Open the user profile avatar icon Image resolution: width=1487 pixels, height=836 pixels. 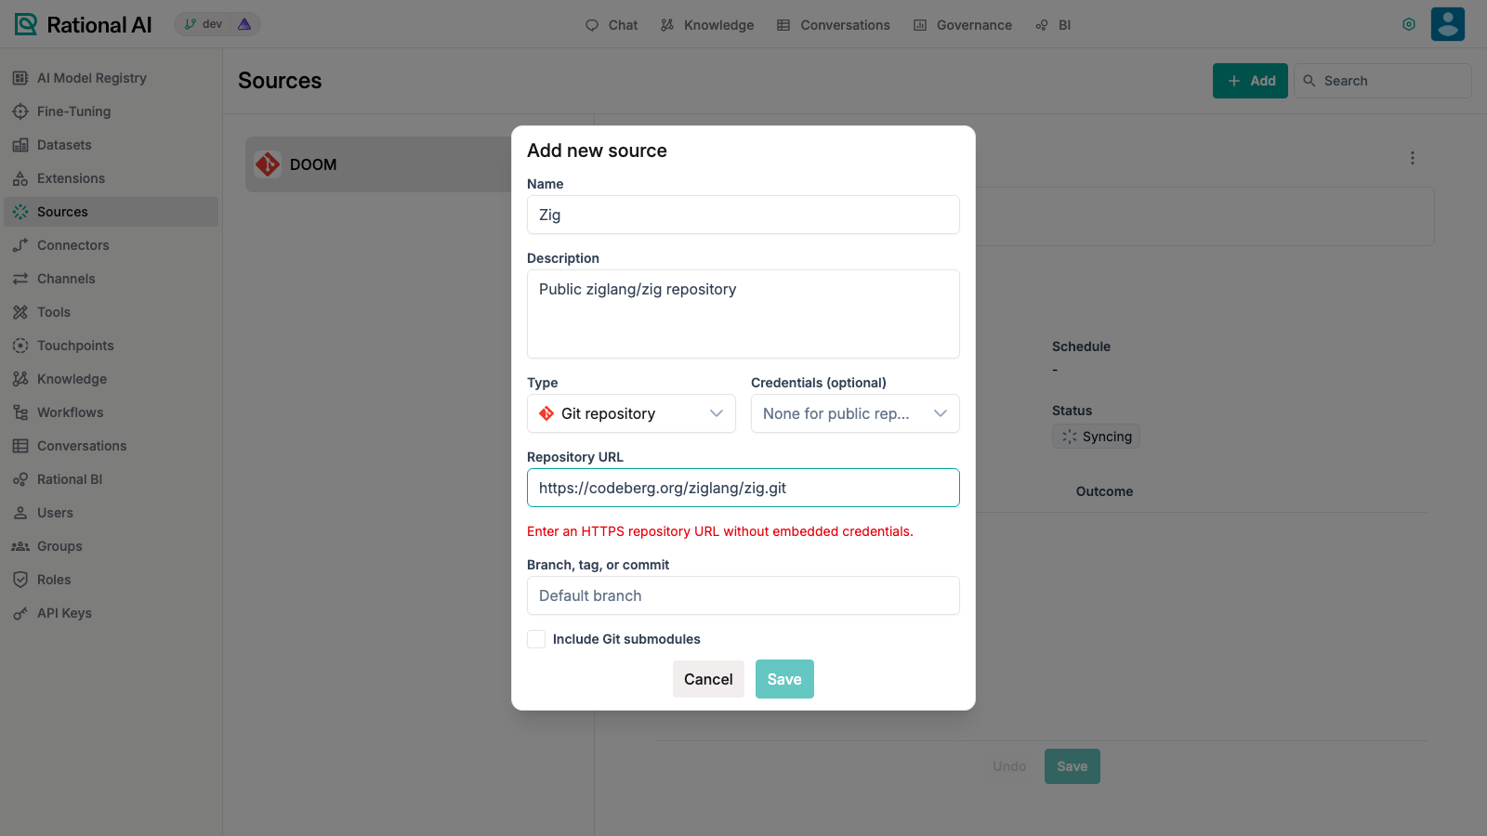pyautogui.click(x=1448, y=24)
